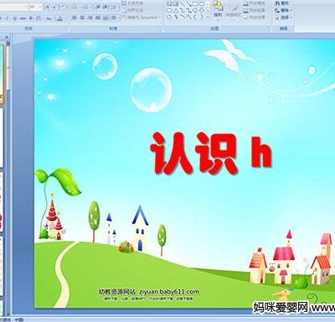Open Shape Effects (形状效果) menu

(x=254, y=17)
